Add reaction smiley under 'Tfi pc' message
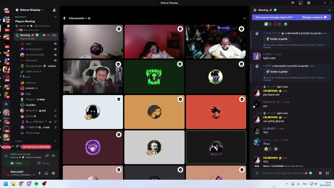 [276, 149]
